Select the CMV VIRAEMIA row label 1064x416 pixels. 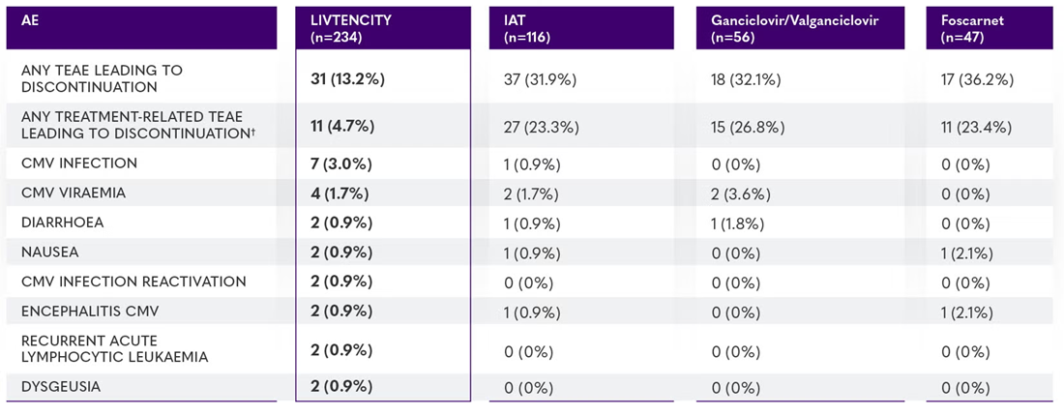74,193
